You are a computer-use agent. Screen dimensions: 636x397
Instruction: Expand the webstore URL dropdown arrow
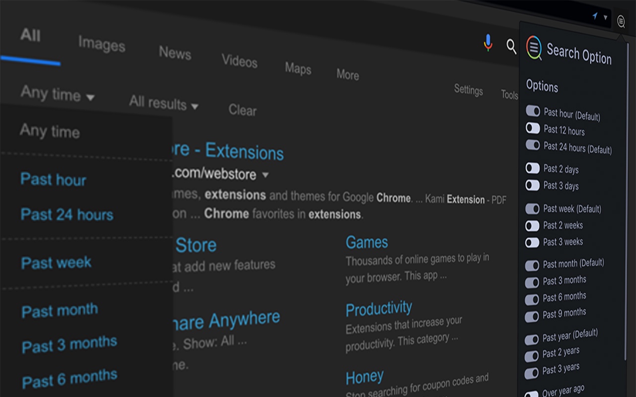[x=265, y=175]
